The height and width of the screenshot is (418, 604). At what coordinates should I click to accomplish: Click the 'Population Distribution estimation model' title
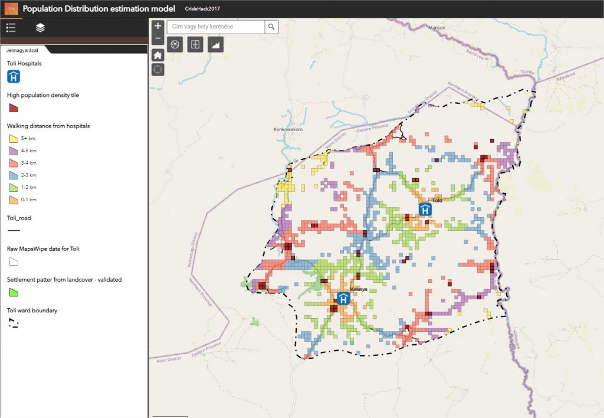[99, 8]
